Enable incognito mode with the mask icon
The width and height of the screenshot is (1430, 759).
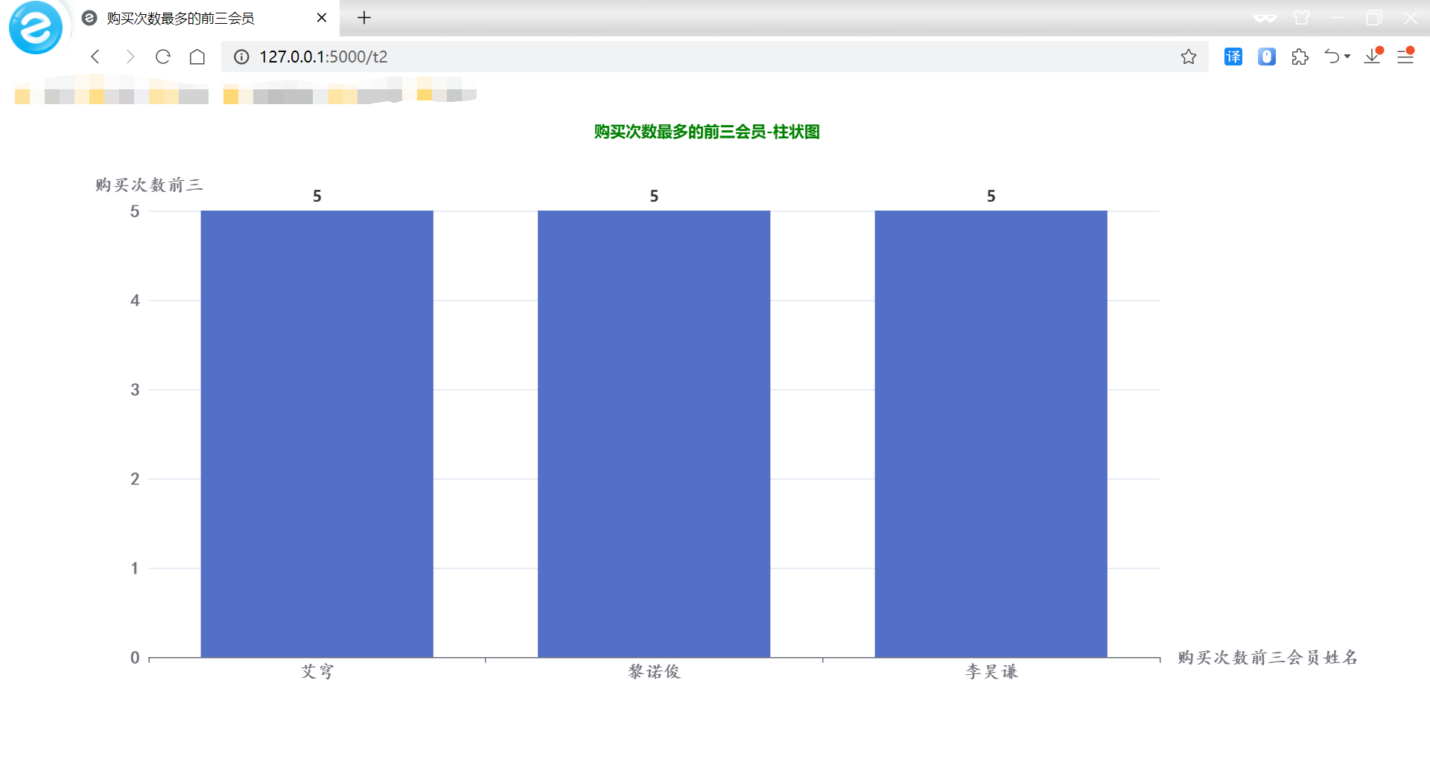1264,19
